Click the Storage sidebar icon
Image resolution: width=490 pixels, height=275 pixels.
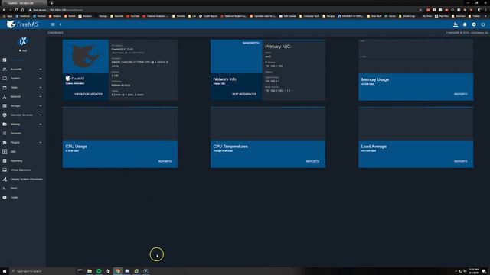tap(5, 106)
